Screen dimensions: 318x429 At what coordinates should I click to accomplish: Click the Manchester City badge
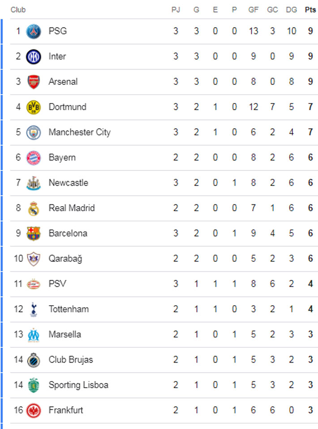[x=34, y=132]
